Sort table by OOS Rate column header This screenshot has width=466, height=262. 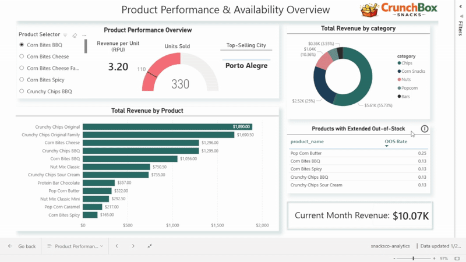(x=396, y=141)
